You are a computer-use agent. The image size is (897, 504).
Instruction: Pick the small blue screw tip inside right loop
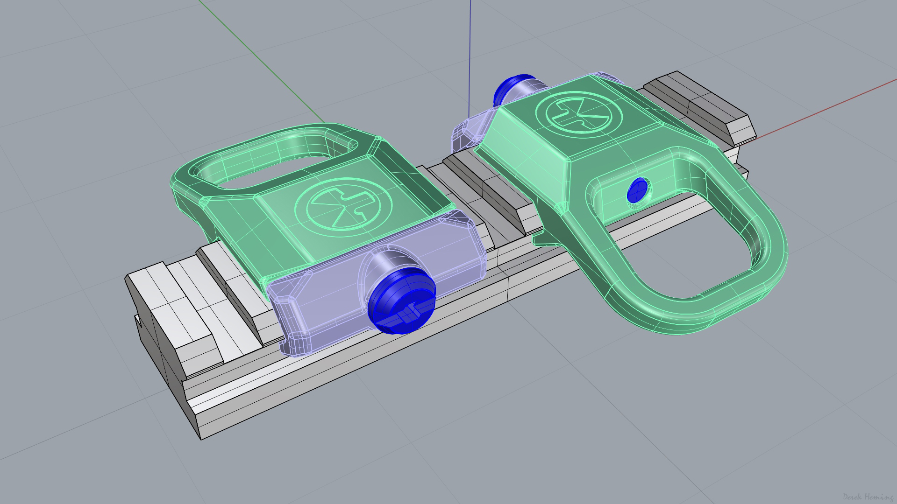[x=637, y=190]
